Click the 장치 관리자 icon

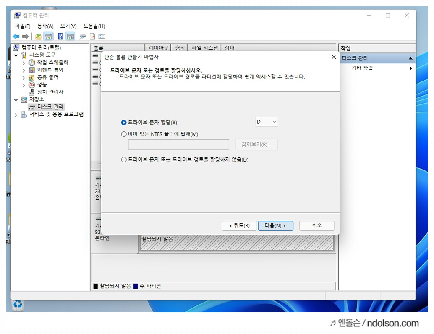(32, 92)
